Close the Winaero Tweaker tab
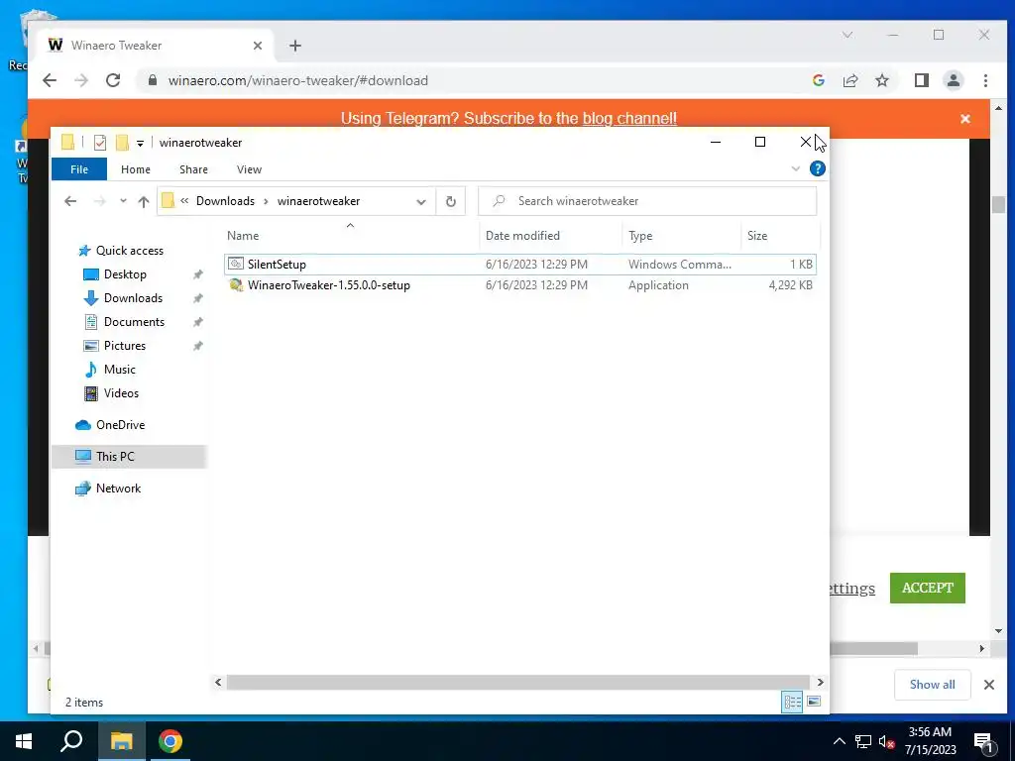Screen dimensions: 1015x761 point(258,46)
